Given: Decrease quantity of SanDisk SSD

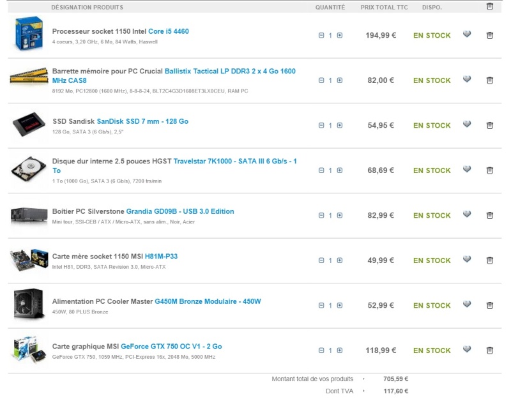Looking at the screenshot, I should (x=321, y=125).
